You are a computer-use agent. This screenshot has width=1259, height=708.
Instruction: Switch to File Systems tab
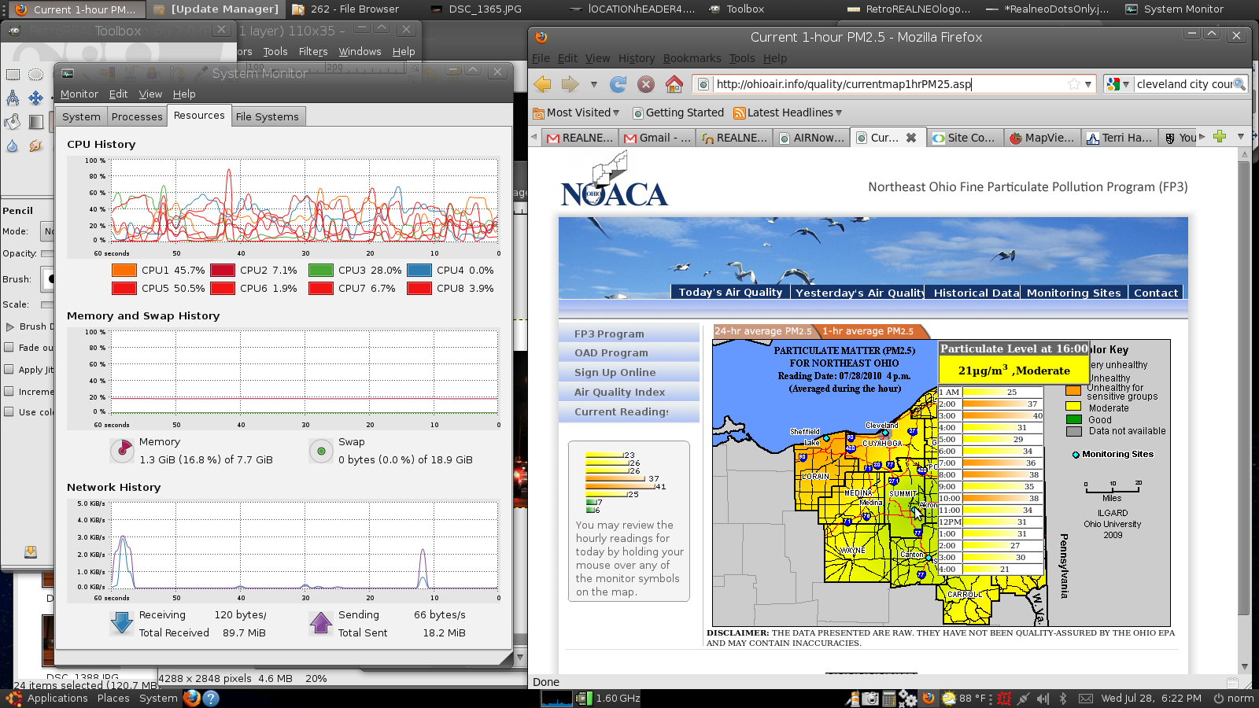click(x=268, y=116)
